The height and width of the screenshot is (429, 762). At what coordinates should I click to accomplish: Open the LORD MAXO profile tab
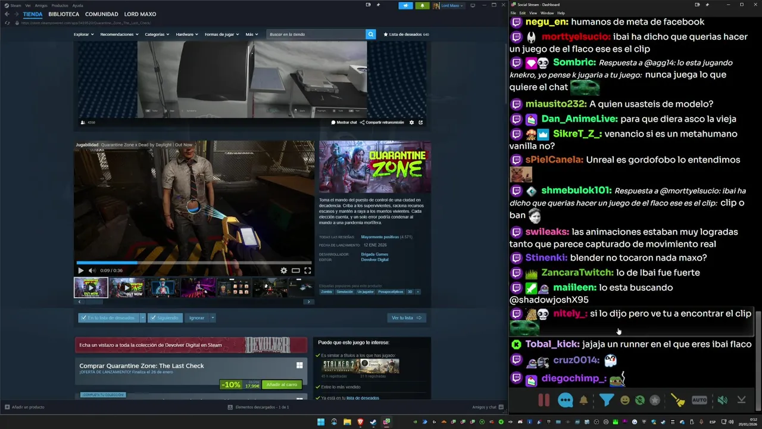point(140,14)
